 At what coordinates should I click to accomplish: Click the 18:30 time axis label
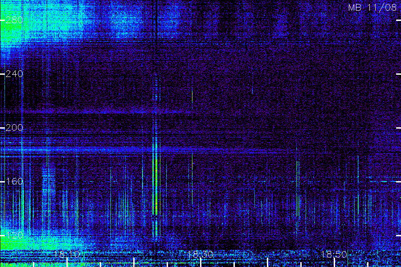tap(200, 254)
